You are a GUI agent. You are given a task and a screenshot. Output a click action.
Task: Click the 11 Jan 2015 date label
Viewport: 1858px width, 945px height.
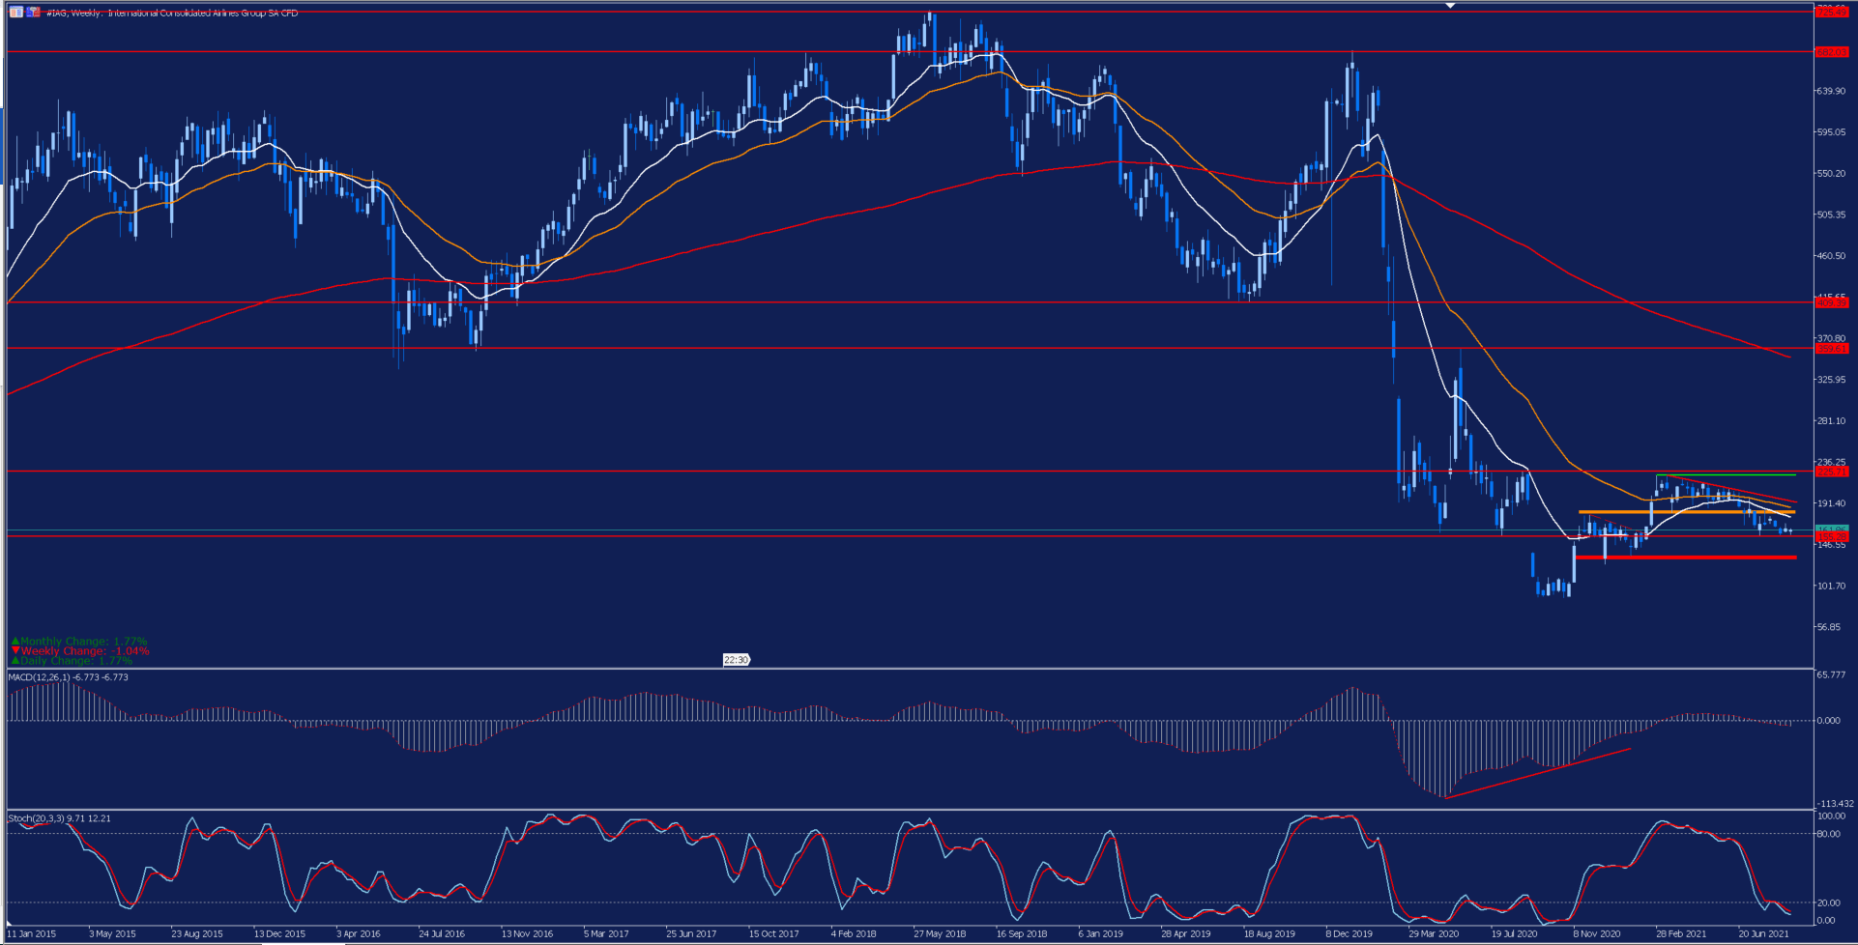[32, 934]
